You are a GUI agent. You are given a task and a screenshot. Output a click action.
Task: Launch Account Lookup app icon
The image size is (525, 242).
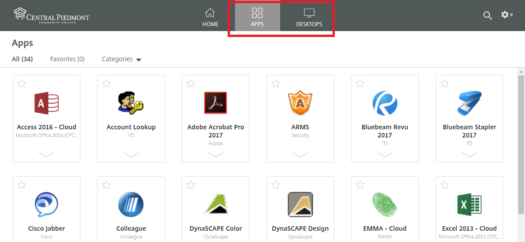point(131,103)
